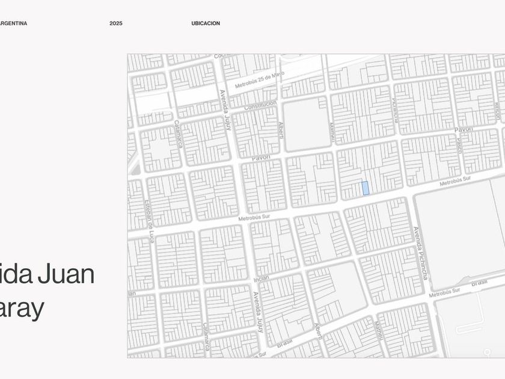Click the 'Rincón' street label
Viewport: 505px width, 379px height.
click(x=497, y=111)
